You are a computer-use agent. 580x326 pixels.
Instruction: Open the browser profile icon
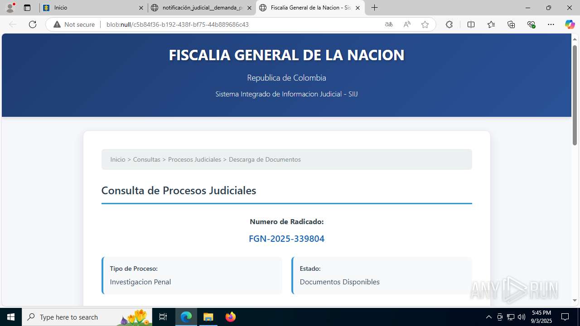tap(10, 8)
